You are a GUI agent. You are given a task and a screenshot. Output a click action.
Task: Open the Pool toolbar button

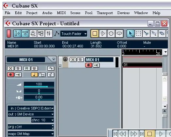click(41, 33)
